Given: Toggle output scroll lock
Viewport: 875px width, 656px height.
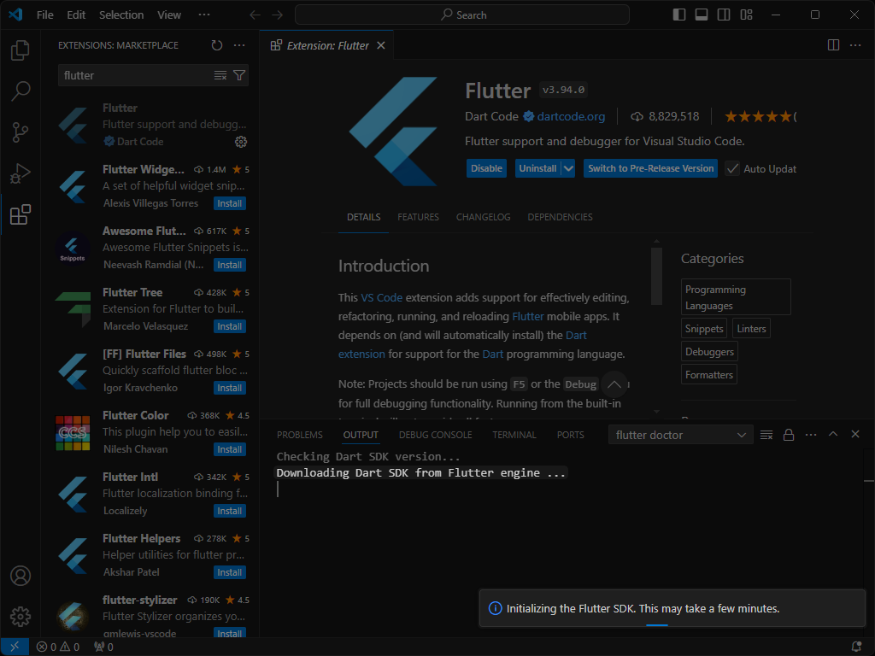Looking at the screenshot, I should point(789,435).
